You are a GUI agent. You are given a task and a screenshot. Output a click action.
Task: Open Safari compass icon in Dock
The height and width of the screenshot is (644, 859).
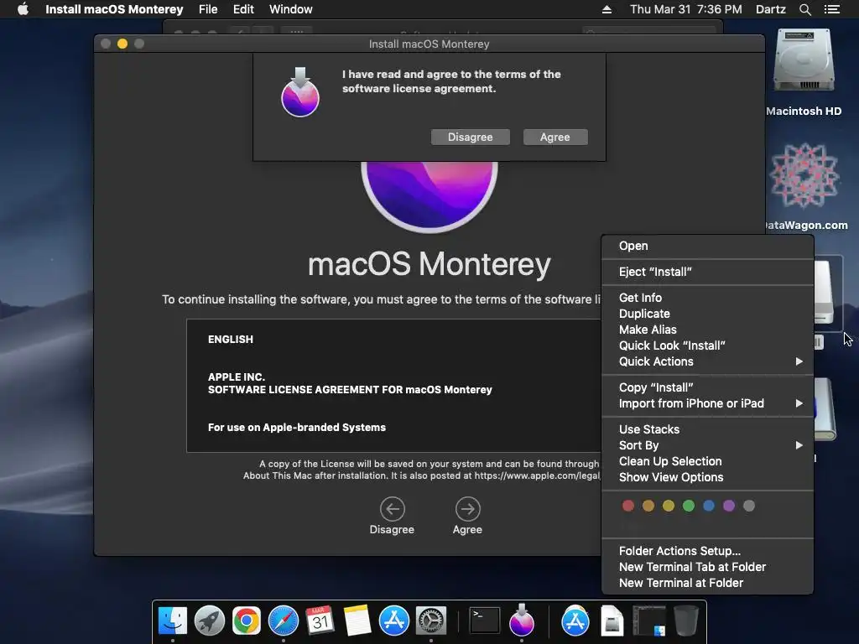pyautogui.click(x=284, y=621)
